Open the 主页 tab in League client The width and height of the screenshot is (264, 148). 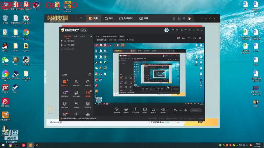coord(93,18)
